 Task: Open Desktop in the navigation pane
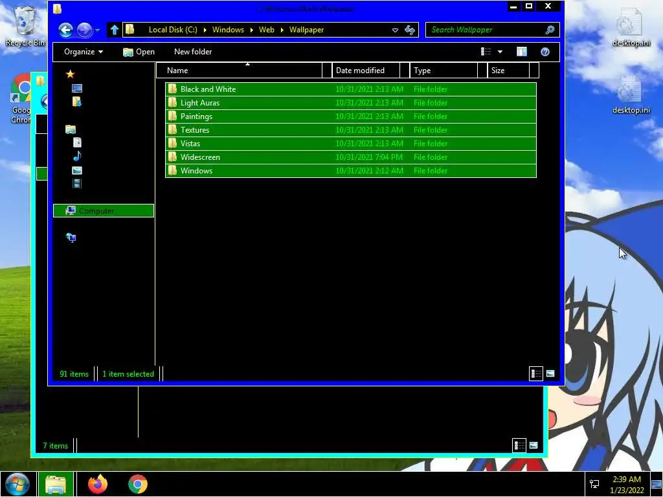77,88
